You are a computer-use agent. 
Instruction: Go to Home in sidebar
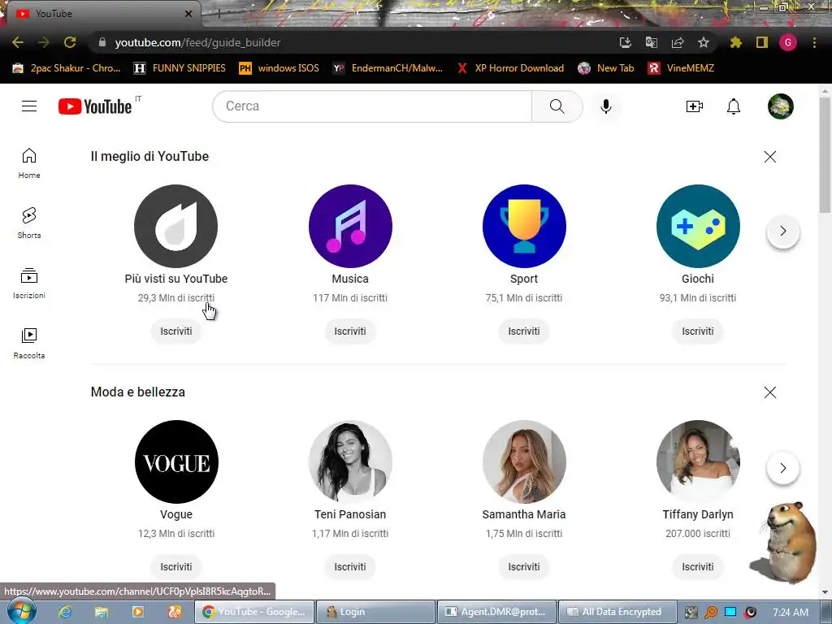29,162
